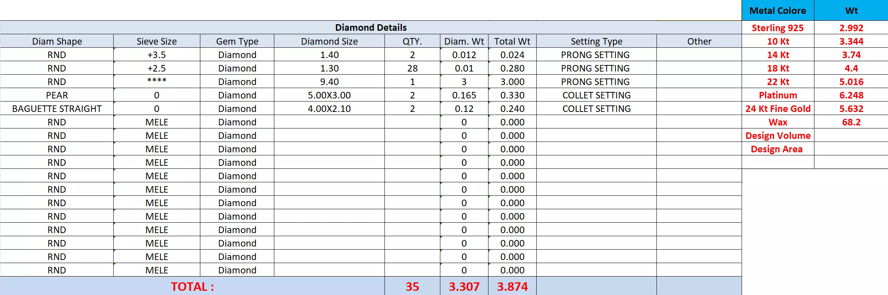The image size is (888, 295).
Task: Click the Design Volume label cell
Action: click(778, 135)
